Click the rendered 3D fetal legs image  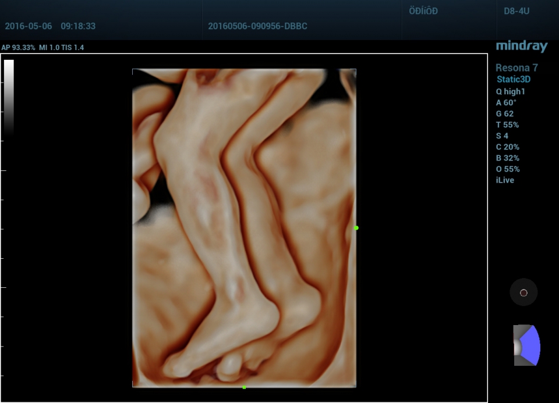(x=244, y=228)
